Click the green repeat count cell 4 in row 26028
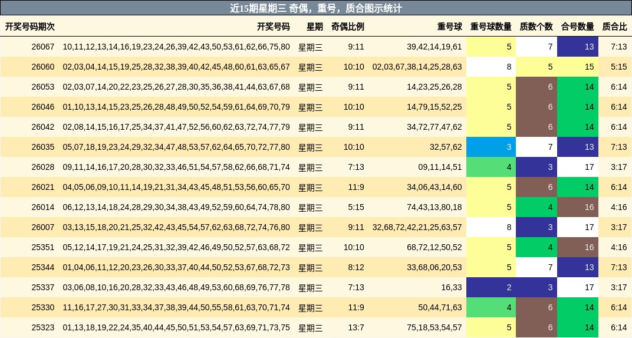 (x=491, y=167)
